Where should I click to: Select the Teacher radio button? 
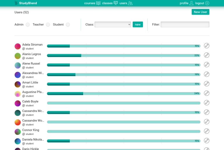(48, 24)
